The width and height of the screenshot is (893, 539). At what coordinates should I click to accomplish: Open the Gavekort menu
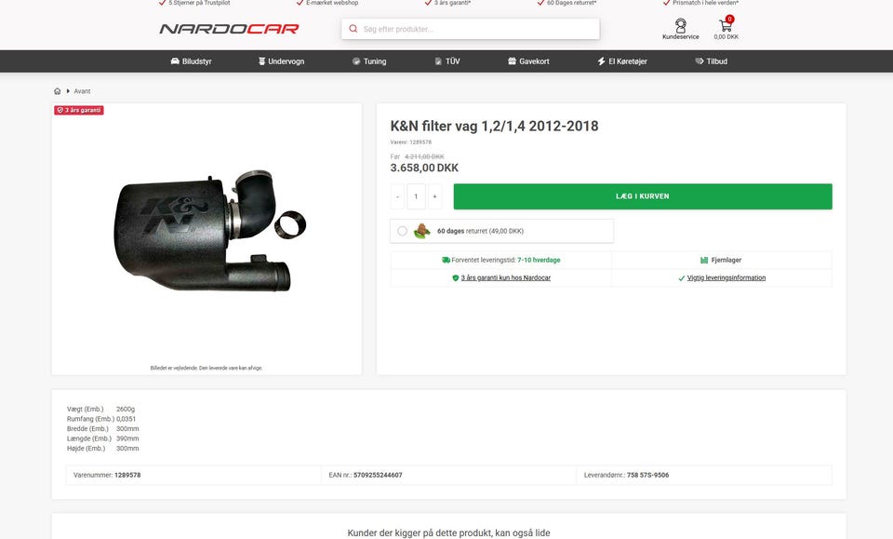528,61
